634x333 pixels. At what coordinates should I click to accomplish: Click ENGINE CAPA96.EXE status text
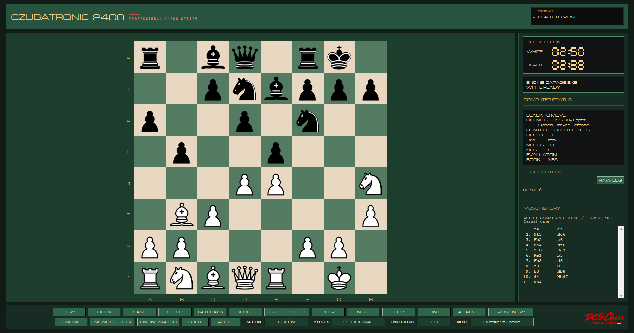(551, 83)
